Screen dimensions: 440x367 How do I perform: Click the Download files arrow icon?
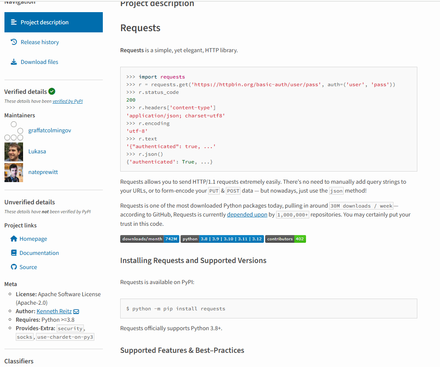(14, 62)
